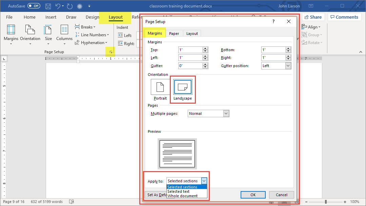Click the Cancel button in the dialog
This screenshot has width=366, height=206.
[x=281, y=195]
